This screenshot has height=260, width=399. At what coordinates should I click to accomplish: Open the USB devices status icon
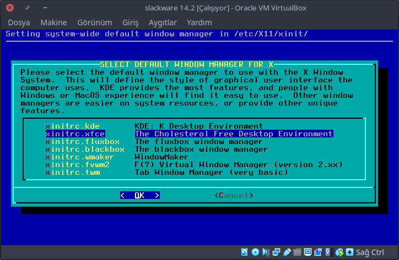287,252
